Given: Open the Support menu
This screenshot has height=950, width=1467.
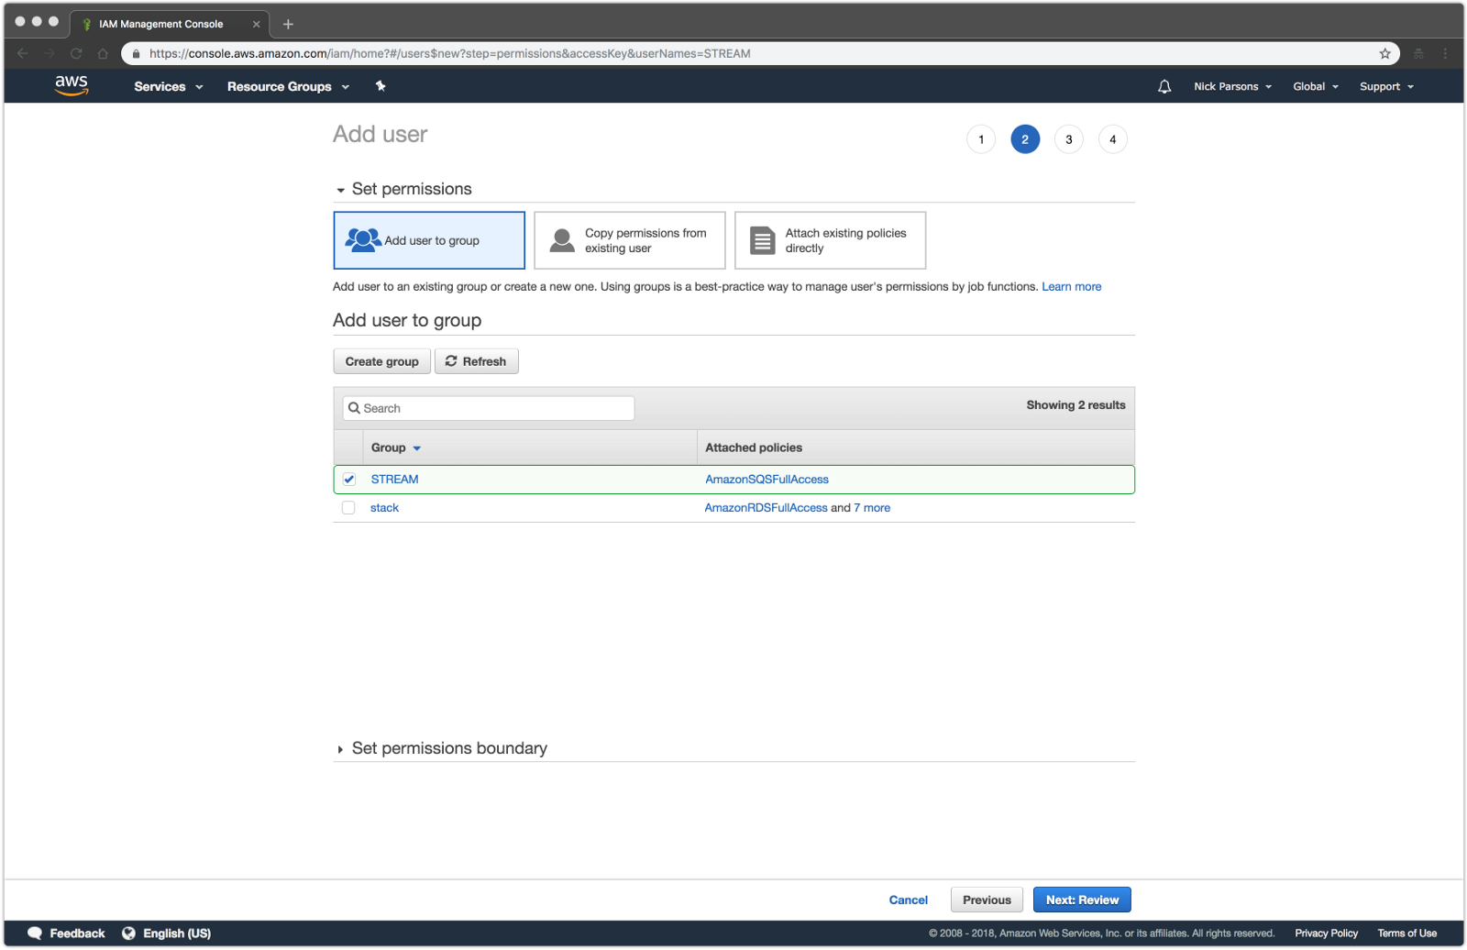Looking at the screenshot, I should point(1386,86).
